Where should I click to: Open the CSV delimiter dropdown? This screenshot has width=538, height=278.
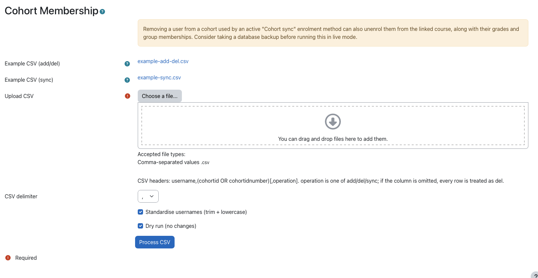coord(148,196)
